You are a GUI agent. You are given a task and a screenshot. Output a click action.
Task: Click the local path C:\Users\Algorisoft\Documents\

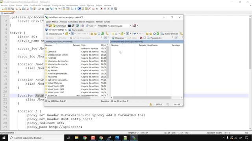[59, 42]
